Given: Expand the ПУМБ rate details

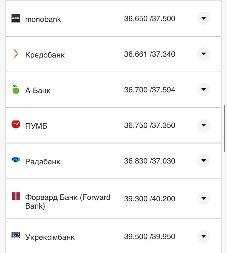Looking at the screenshot, I should [203, 125].
